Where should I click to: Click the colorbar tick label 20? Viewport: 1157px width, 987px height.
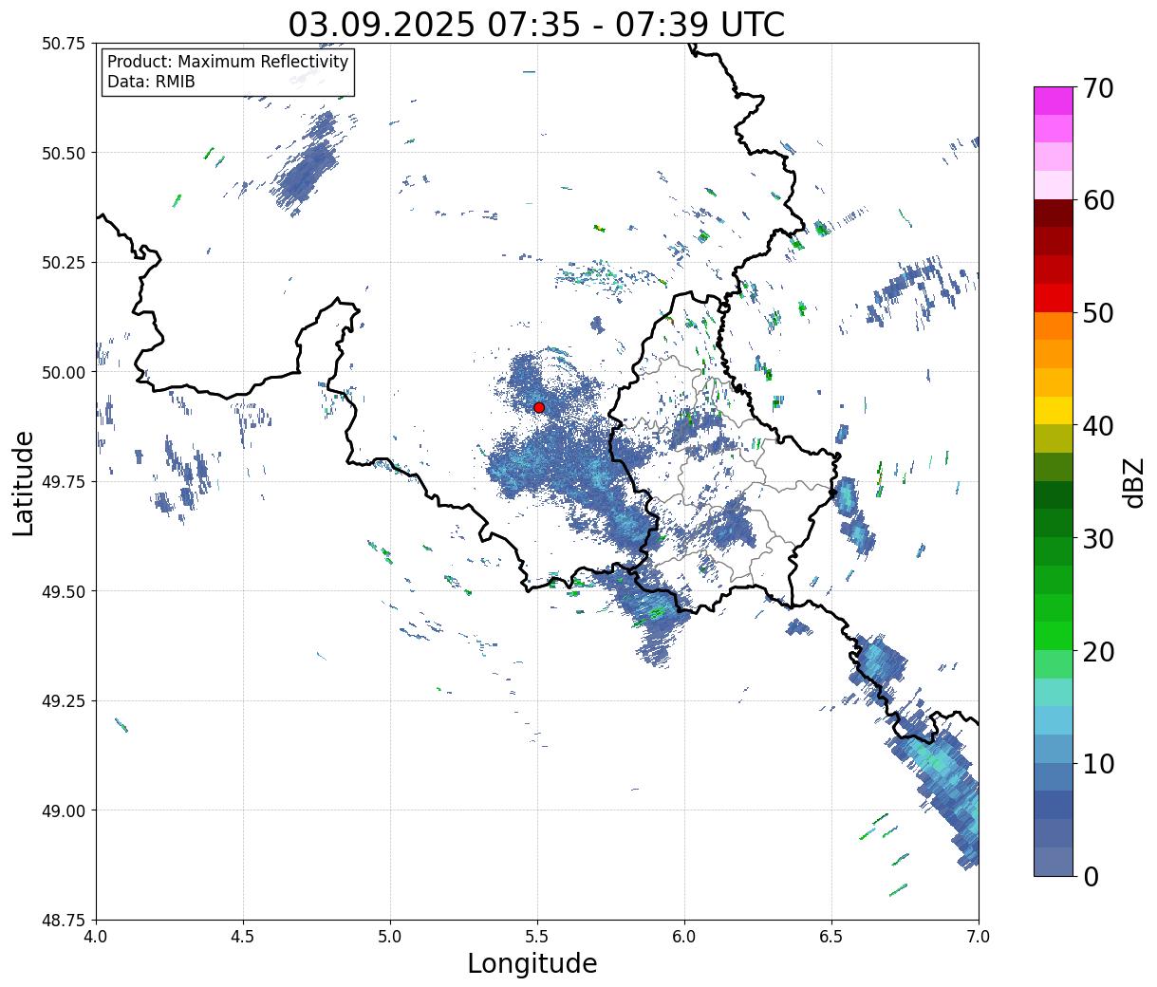click(1097, 651)
